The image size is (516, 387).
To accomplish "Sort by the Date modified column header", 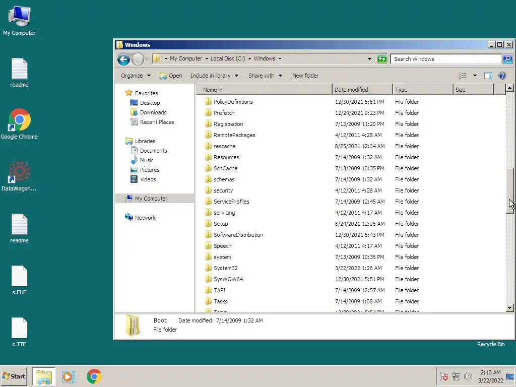I will point(362,90).
